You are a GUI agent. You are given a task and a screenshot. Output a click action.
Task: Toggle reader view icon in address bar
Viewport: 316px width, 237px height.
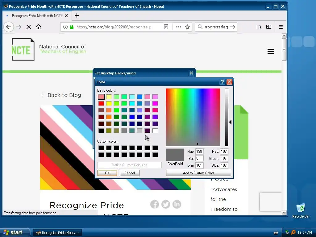(x=166, y=27)
